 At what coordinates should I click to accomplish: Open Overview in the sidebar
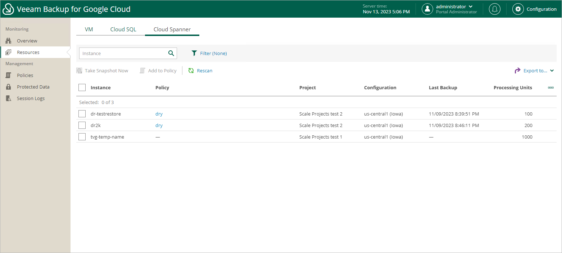click(27, 41)
